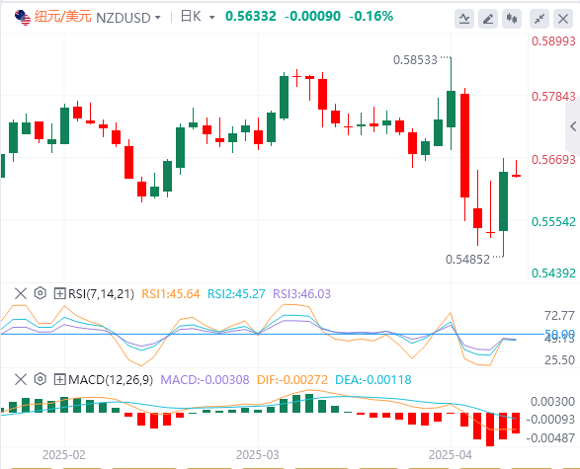580x469 pixels.
Task: Click the DEA:-0.00118 value
Action: pyautogui.click(x=373, y=380)
